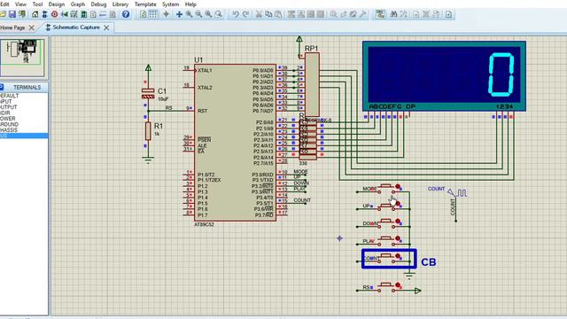Paste from clipboard icon
The image size is (567, 319).
pyautogui.click(x=278, y=14)
